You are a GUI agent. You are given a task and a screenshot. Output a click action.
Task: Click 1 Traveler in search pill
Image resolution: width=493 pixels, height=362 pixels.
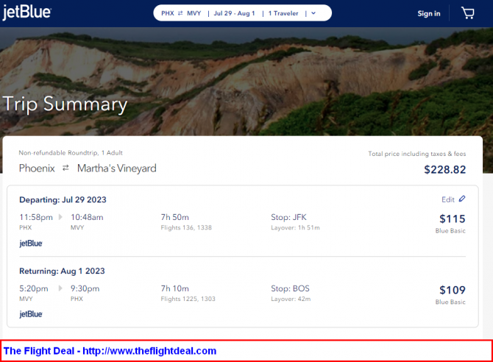(x=283, y=13)
